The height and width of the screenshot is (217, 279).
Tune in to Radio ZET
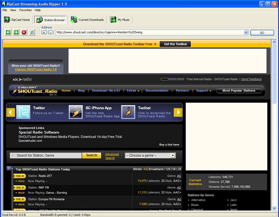(x=20, y=176)
